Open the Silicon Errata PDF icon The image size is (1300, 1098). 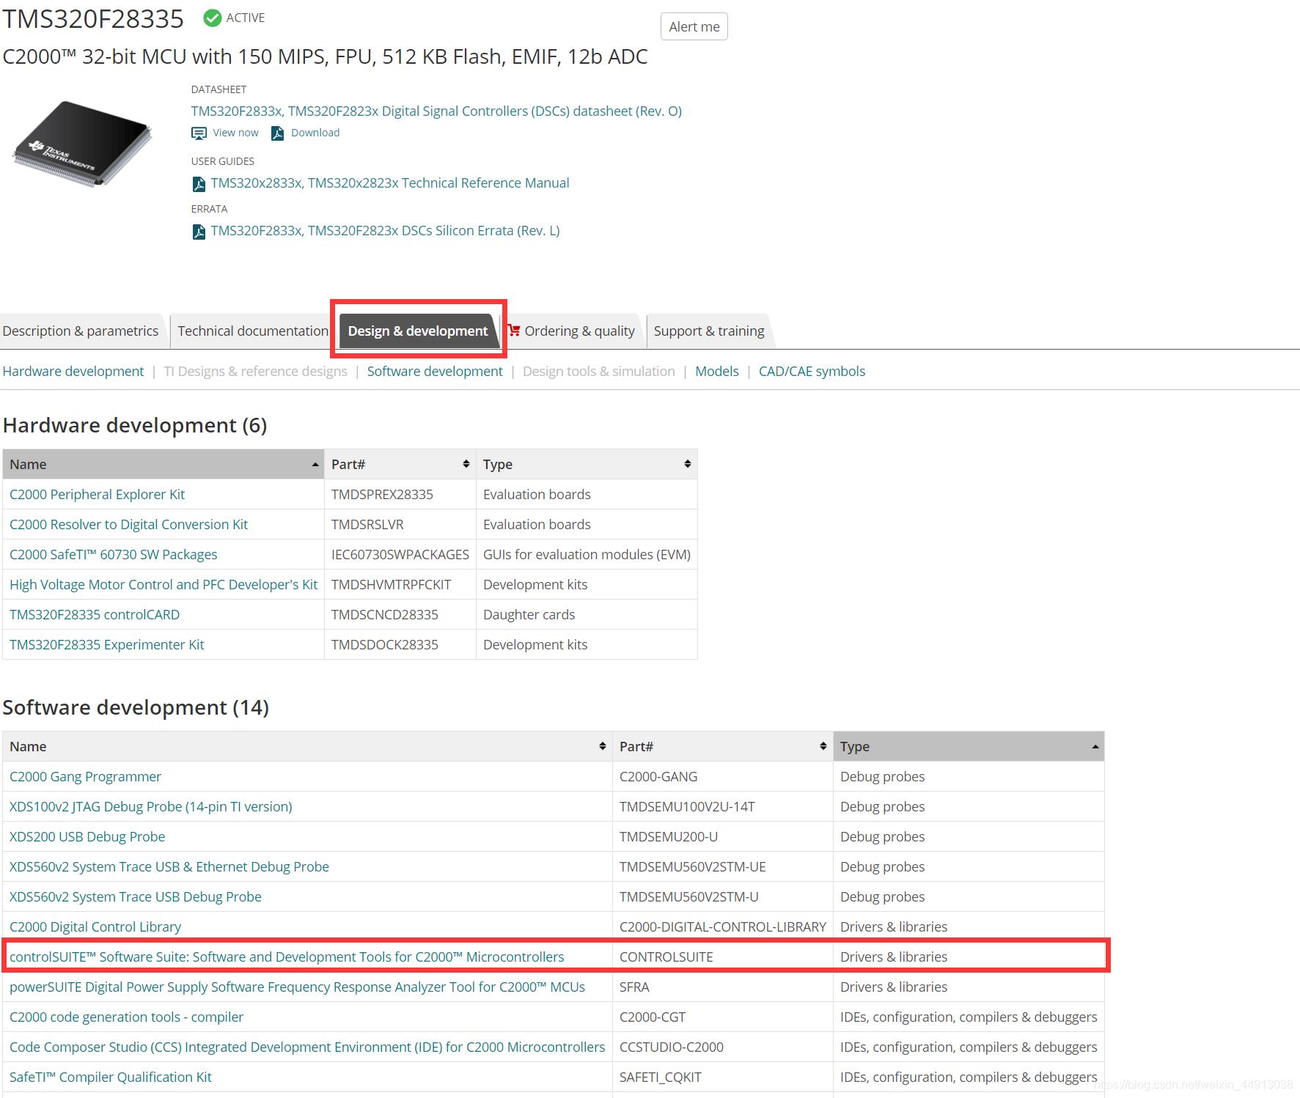pyautogui.click(x=199, y=232)
